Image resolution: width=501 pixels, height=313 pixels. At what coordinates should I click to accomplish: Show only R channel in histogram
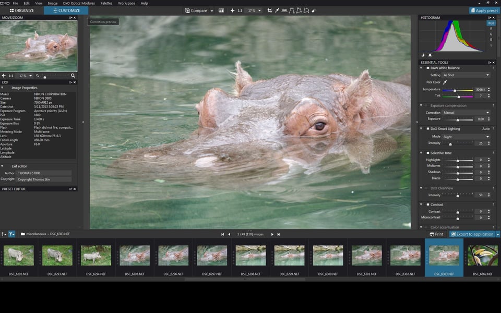tap(491, 29)
